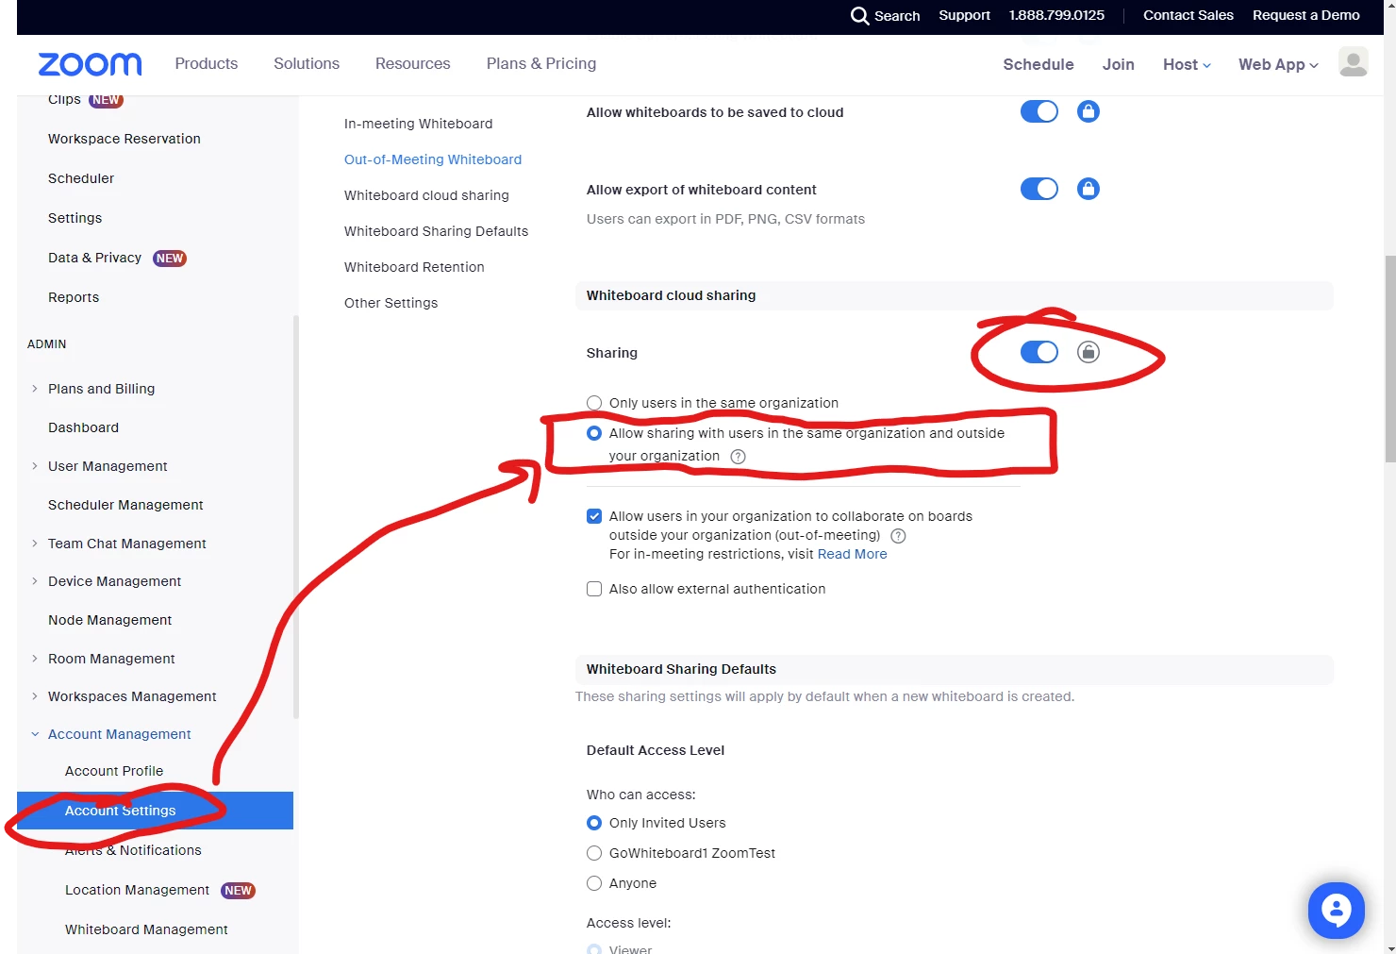This screenshot has width=1396, height=954.
Task: Click Request a Demo
Action: click(1305, 15)
